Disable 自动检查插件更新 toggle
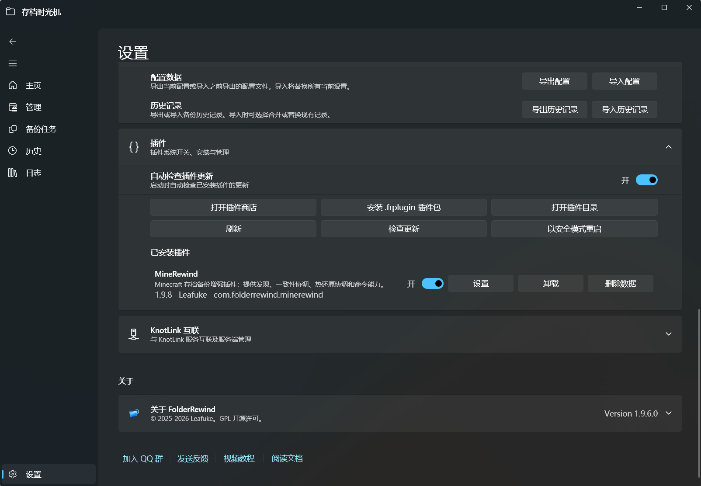701x486 pixels. click(646, 180)
